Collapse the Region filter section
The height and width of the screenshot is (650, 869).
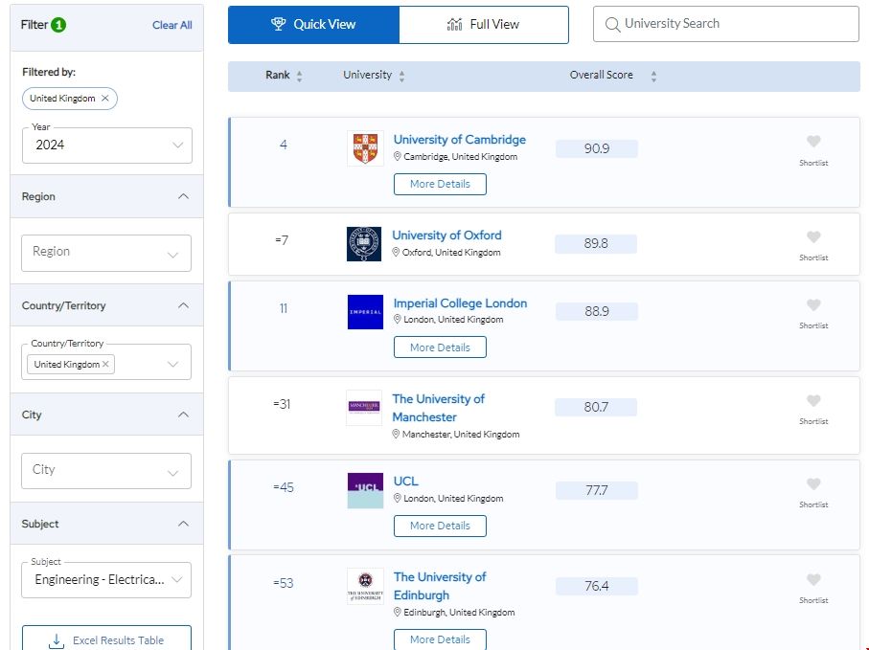184,196
